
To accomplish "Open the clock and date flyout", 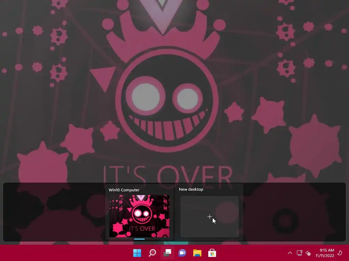I will pos(325,253).
